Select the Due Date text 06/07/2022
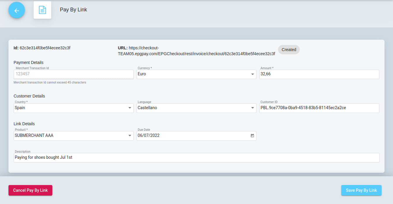The width and height of the screenshot is (393, 204). 149,136
